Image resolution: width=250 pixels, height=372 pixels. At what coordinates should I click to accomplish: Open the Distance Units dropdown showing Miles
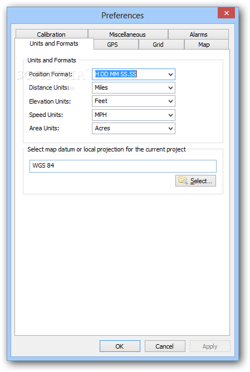(x=134, y=88)
